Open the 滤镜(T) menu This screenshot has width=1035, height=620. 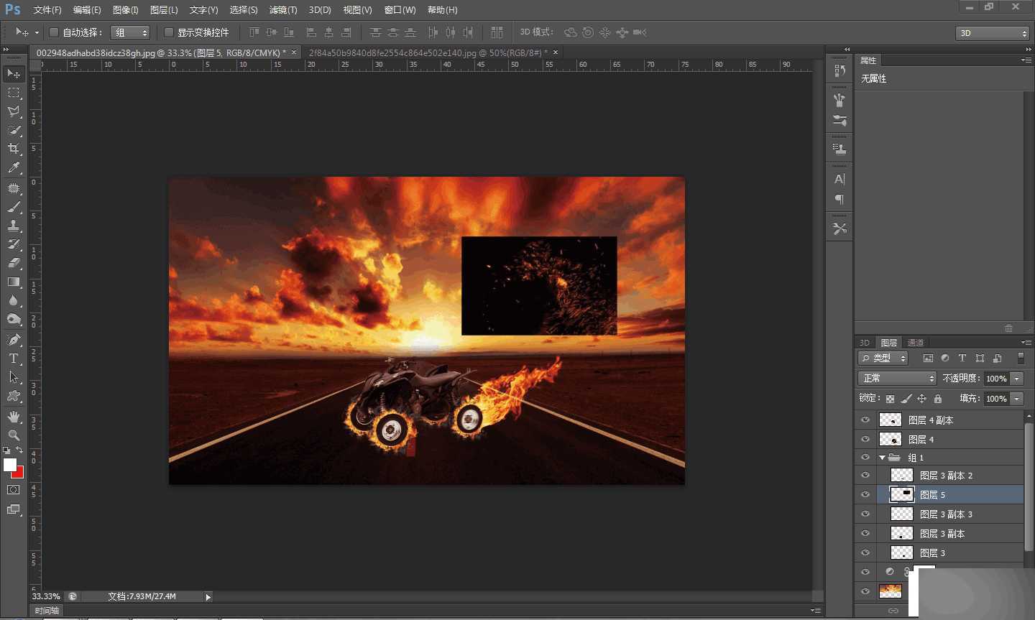(x=282, y=10)
